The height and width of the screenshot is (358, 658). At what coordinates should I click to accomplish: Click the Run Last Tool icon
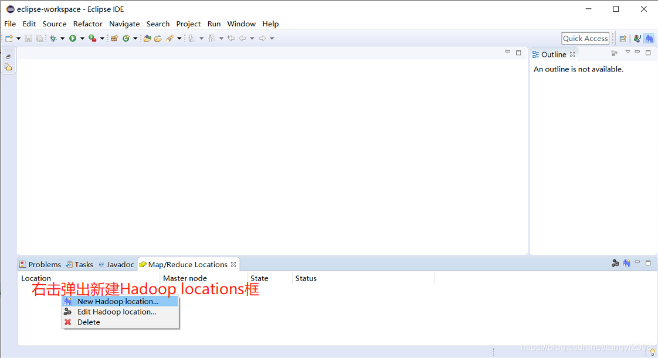(x=92, y=39)
